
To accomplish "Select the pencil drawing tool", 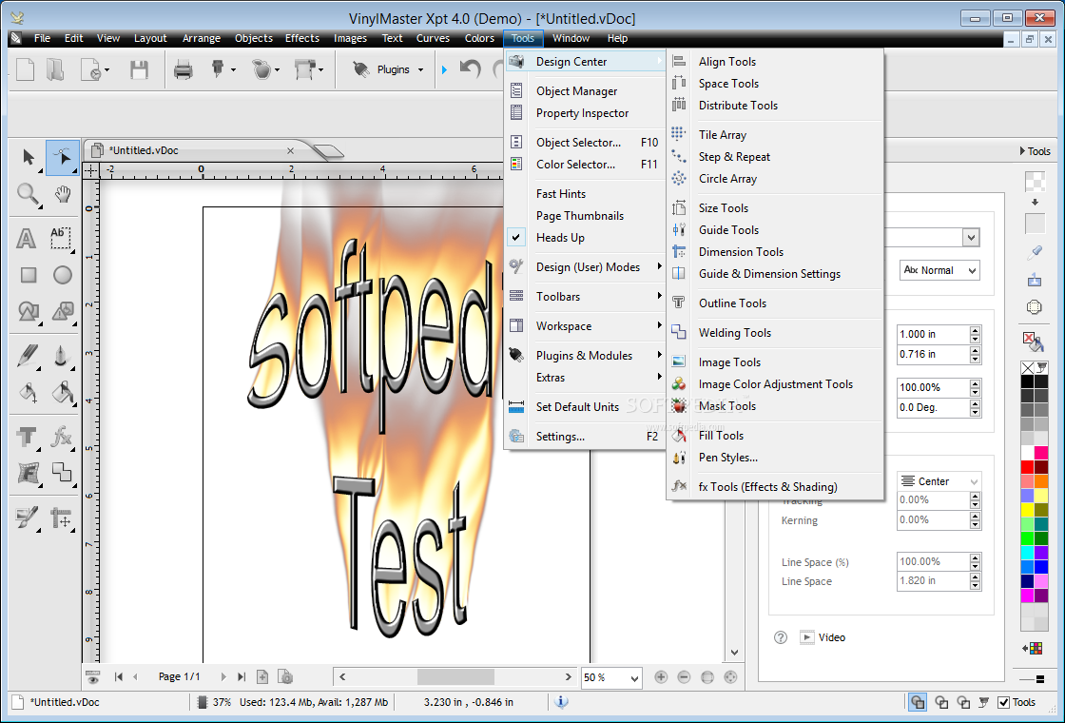I will pos(28,355).
